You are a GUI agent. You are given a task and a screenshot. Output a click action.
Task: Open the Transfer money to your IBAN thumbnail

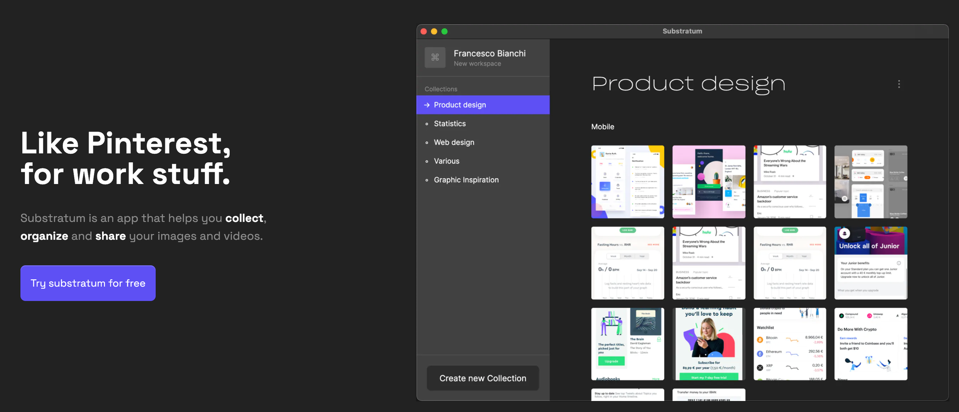point(709,395)
